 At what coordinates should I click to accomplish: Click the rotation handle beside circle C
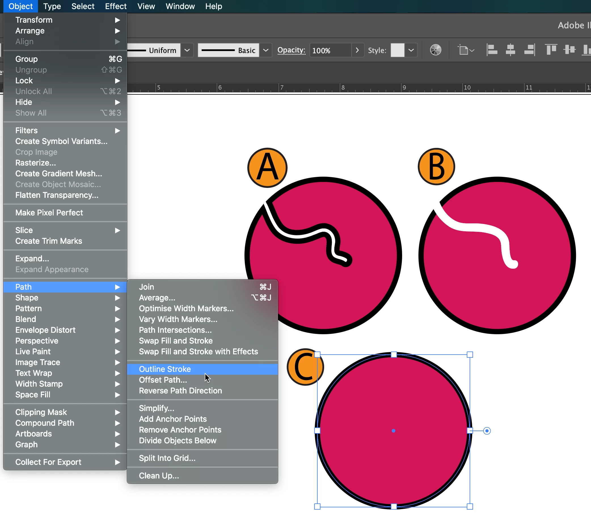click(487, 431)
